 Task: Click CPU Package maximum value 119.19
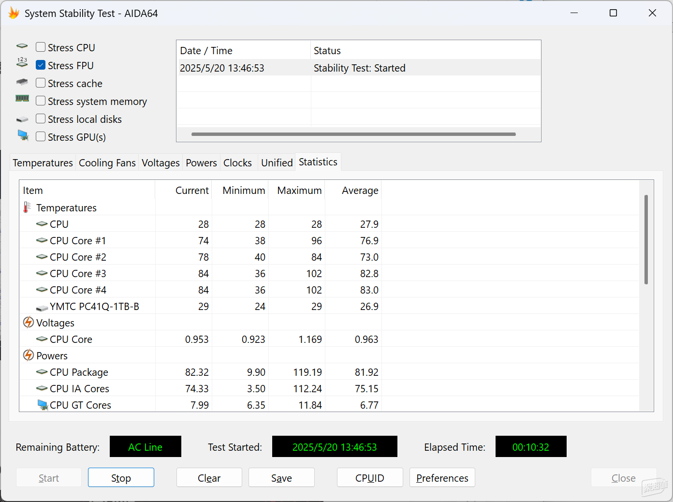click(307, 372)
